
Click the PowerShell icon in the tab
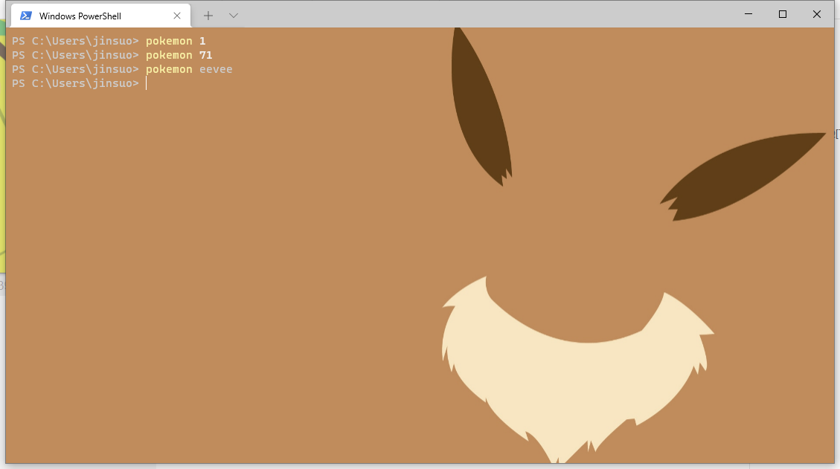pyautogui.click(x=26, y=16)
